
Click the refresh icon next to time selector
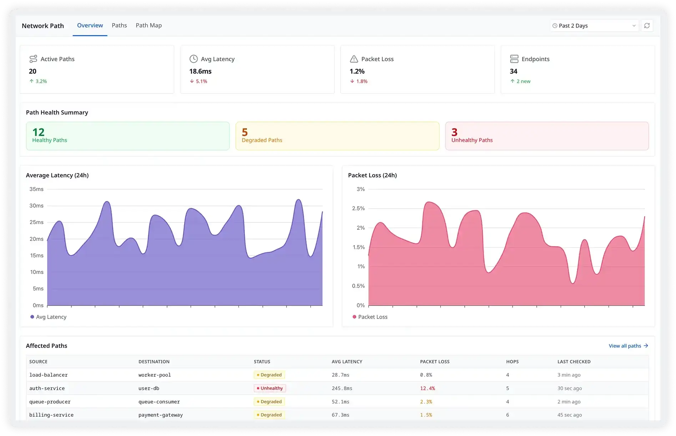pos(647,25)
